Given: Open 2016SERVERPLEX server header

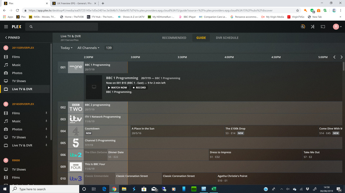Looking at the screenshot, I should tap(23, 104).
